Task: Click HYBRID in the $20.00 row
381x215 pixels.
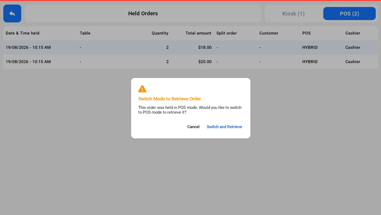Action: pos(310,62)
